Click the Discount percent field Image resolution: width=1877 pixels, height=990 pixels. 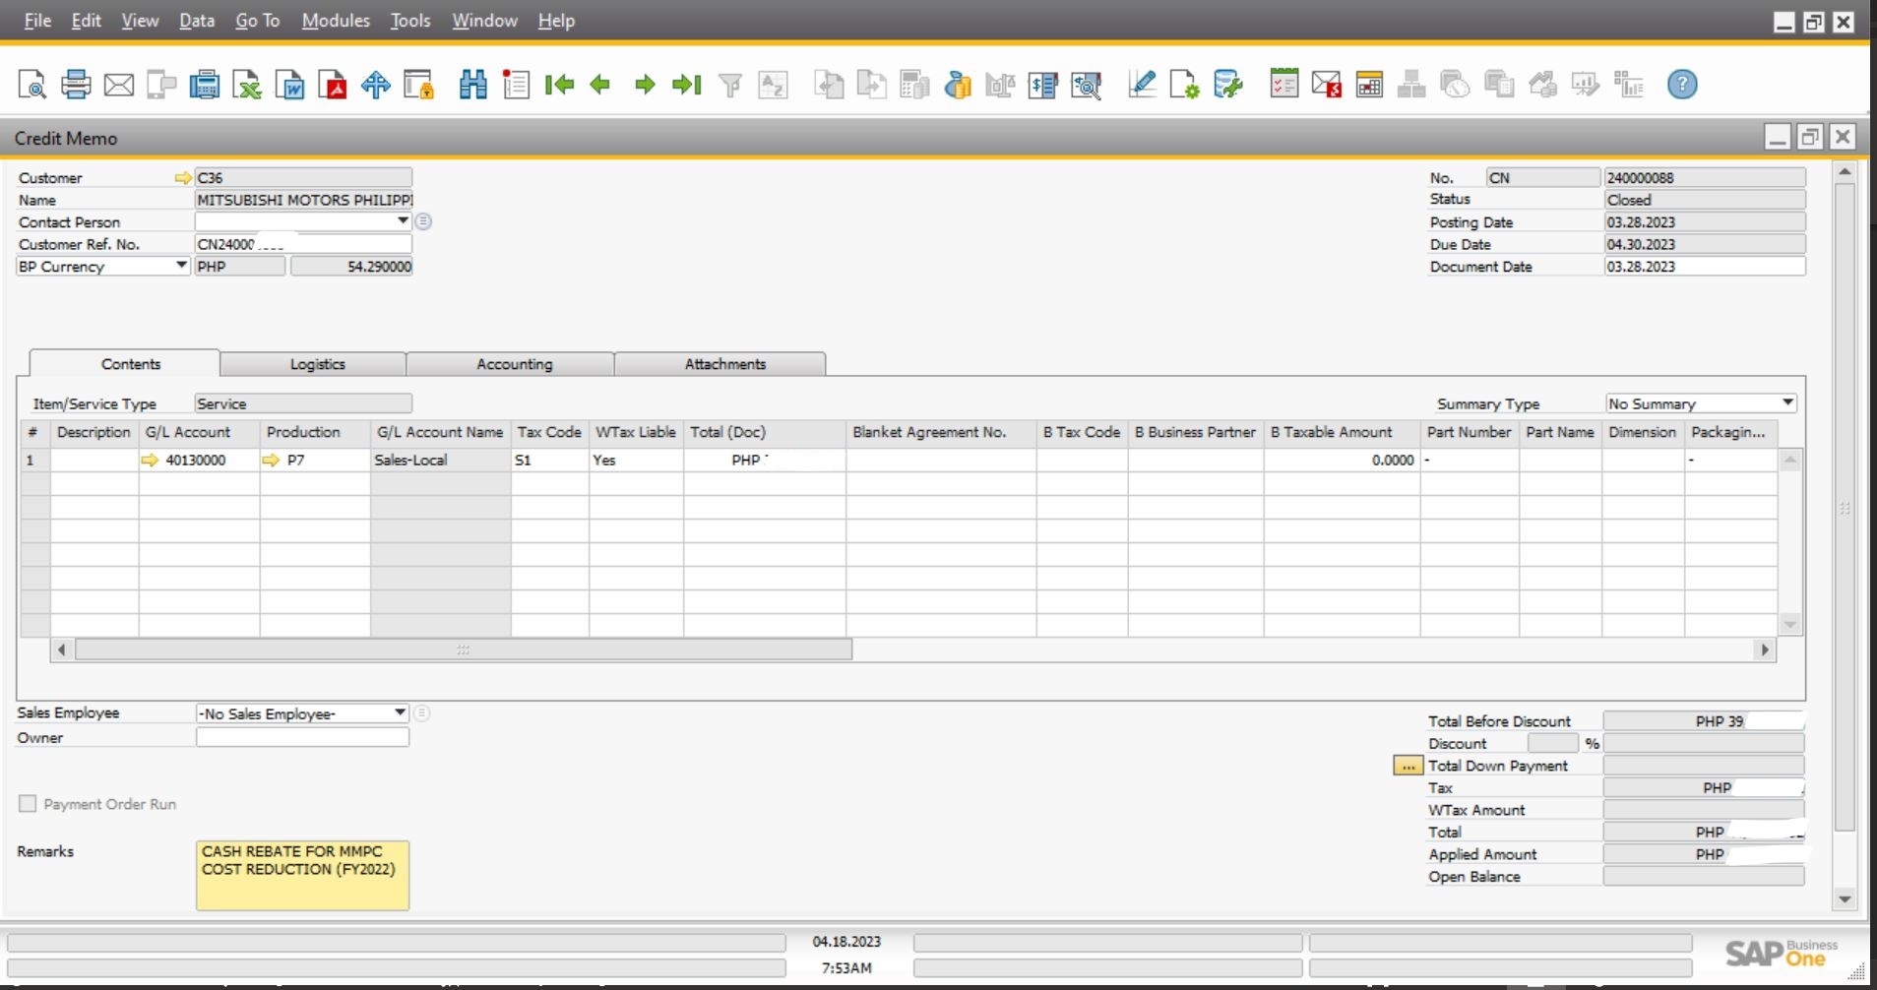click(x=1553, y=743)
